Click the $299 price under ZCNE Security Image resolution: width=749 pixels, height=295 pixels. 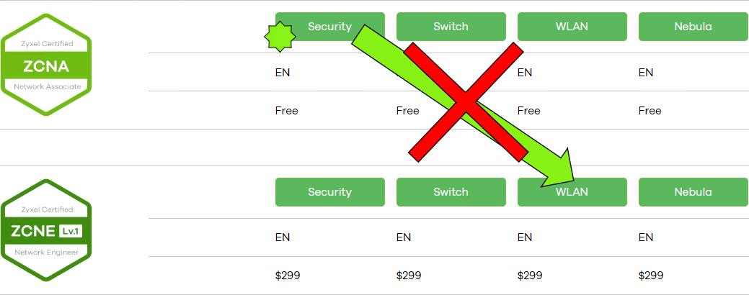tap(288, 276)
